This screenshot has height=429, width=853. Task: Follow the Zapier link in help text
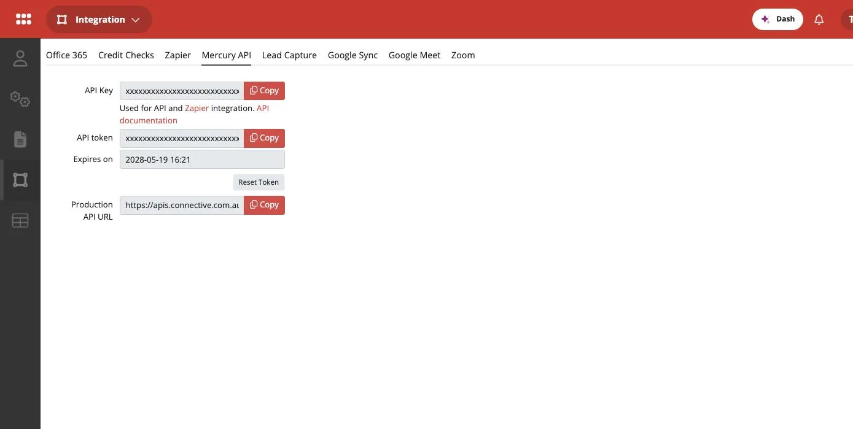pyautogui.click(x=197, y=108)
